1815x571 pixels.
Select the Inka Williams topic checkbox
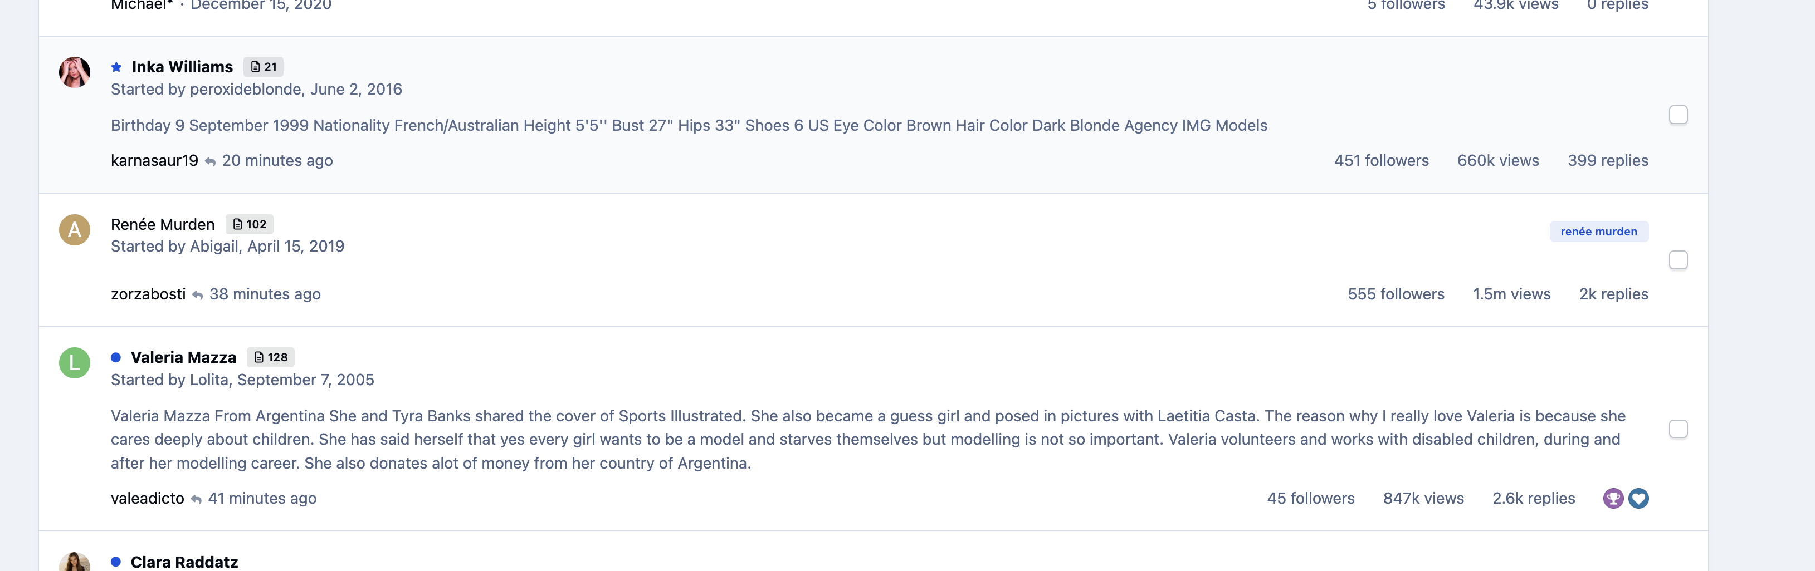tap(1677, 115)
